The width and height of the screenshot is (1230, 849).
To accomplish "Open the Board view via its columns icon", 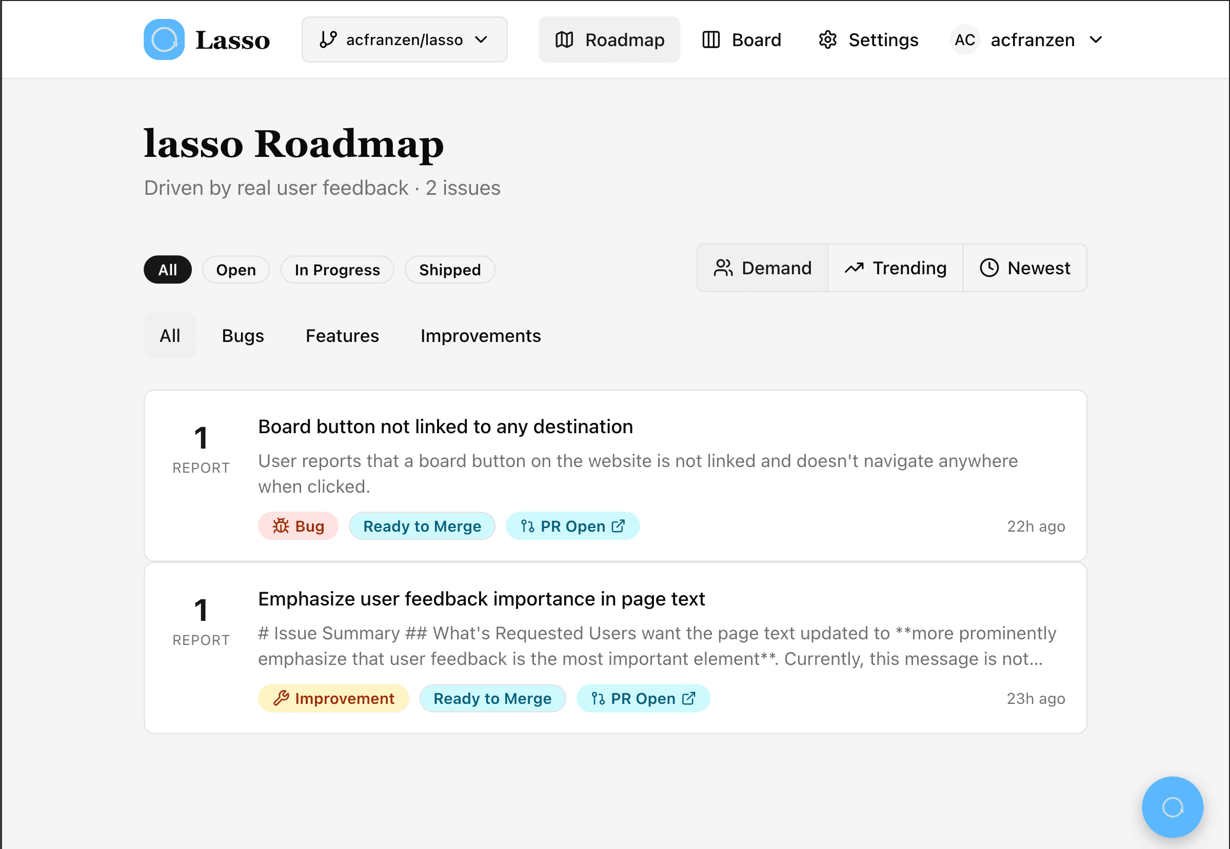I will tap(711, 39).
